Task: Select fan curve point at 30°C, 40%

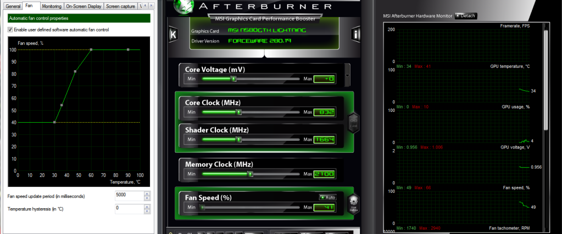Action: tap(54, 122)
